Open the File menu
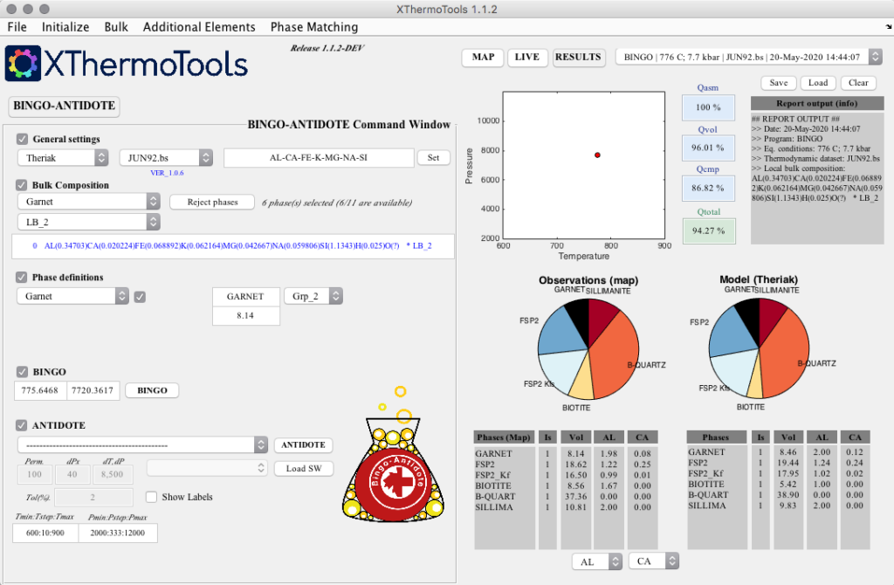Screen dimensions: 894x585 point(17,27)
